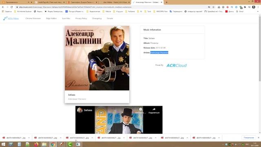Open the Игрушки bookmarks folder
The height and width of the screenshot is (147, 261).
point(118,11)
